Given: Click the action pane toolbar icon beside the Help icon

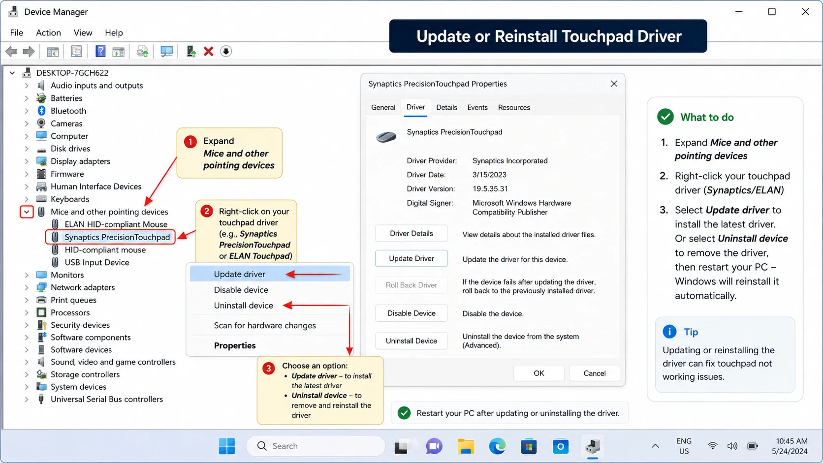Looking at the screenshot, I should 118,51.
